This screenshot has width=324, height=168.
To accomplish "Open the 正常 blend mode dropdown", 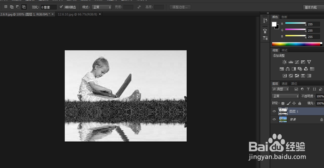I will point(285,96).
